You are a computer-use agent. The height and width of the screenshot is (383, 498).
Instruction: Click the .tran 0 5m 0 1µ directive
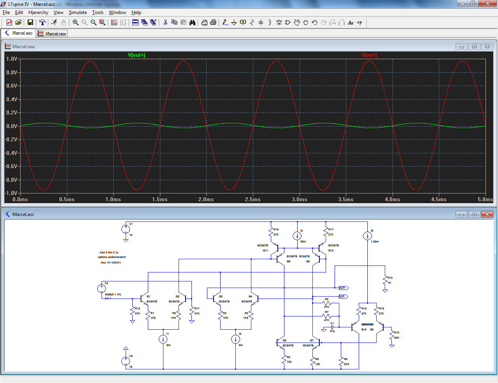(x=109, y=252)
